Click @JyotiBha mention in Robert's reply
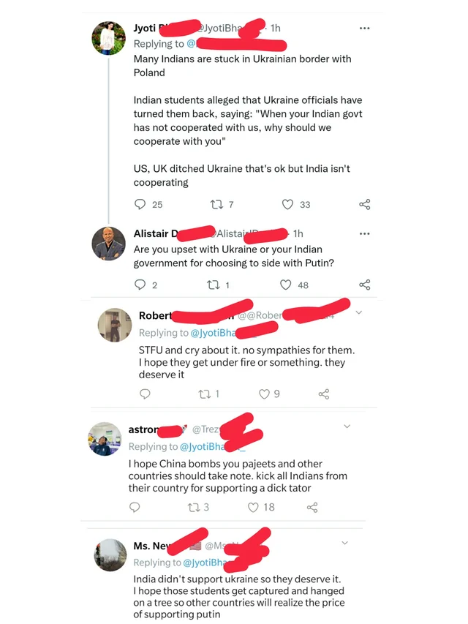This screenshot has width=468, height=624. [x=214, y=334]
